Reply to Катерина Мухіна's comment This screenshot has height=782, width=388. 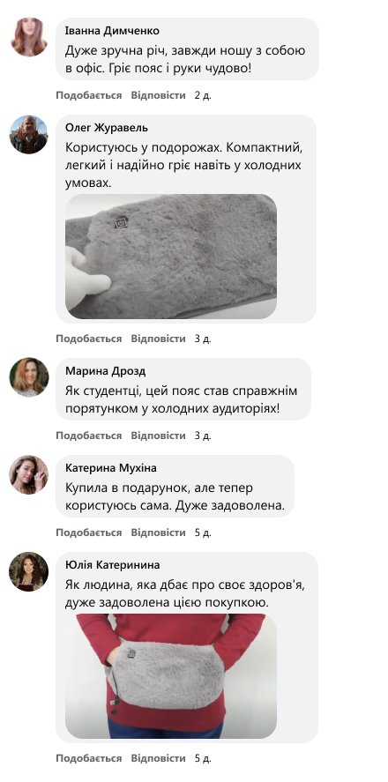(158, 533)
